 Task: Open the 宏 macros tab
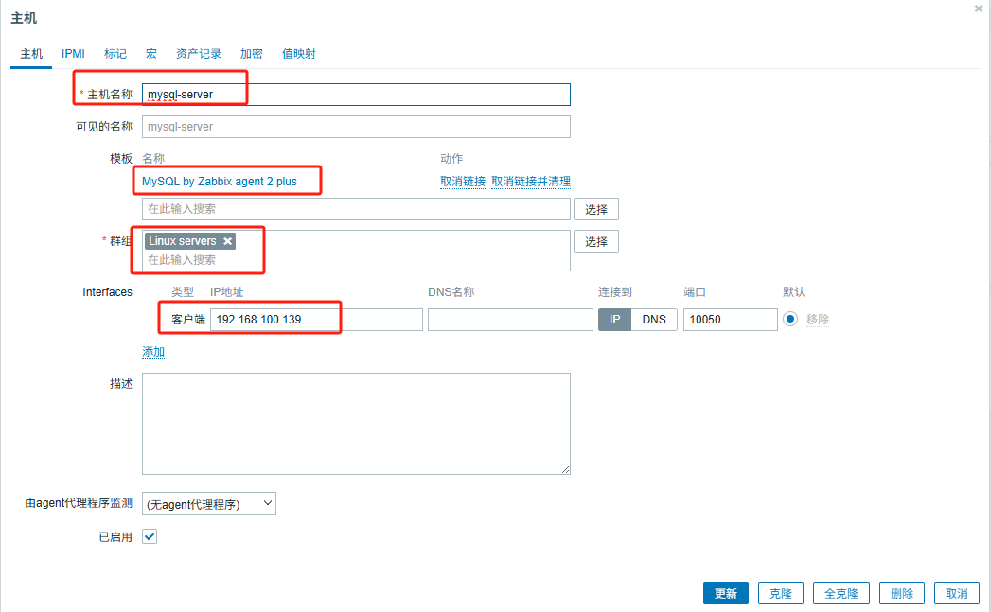[x=151, y=54]
